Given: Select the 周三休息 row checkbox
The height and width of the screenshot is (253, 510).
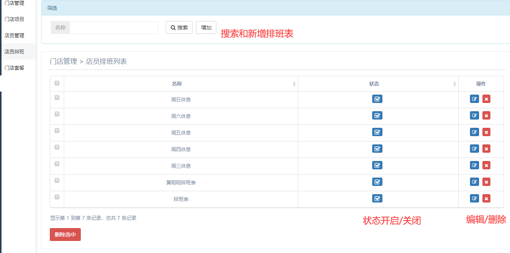Looking at the screenshot, I should (x=57, y=164).
